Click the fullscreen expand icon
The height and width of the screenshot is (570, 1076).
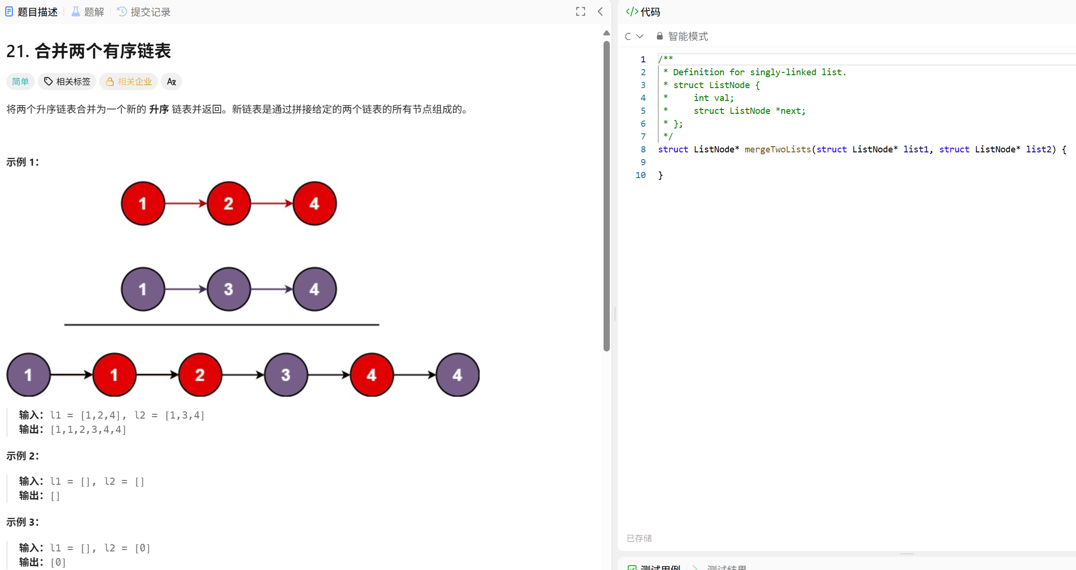click(580, 12)
